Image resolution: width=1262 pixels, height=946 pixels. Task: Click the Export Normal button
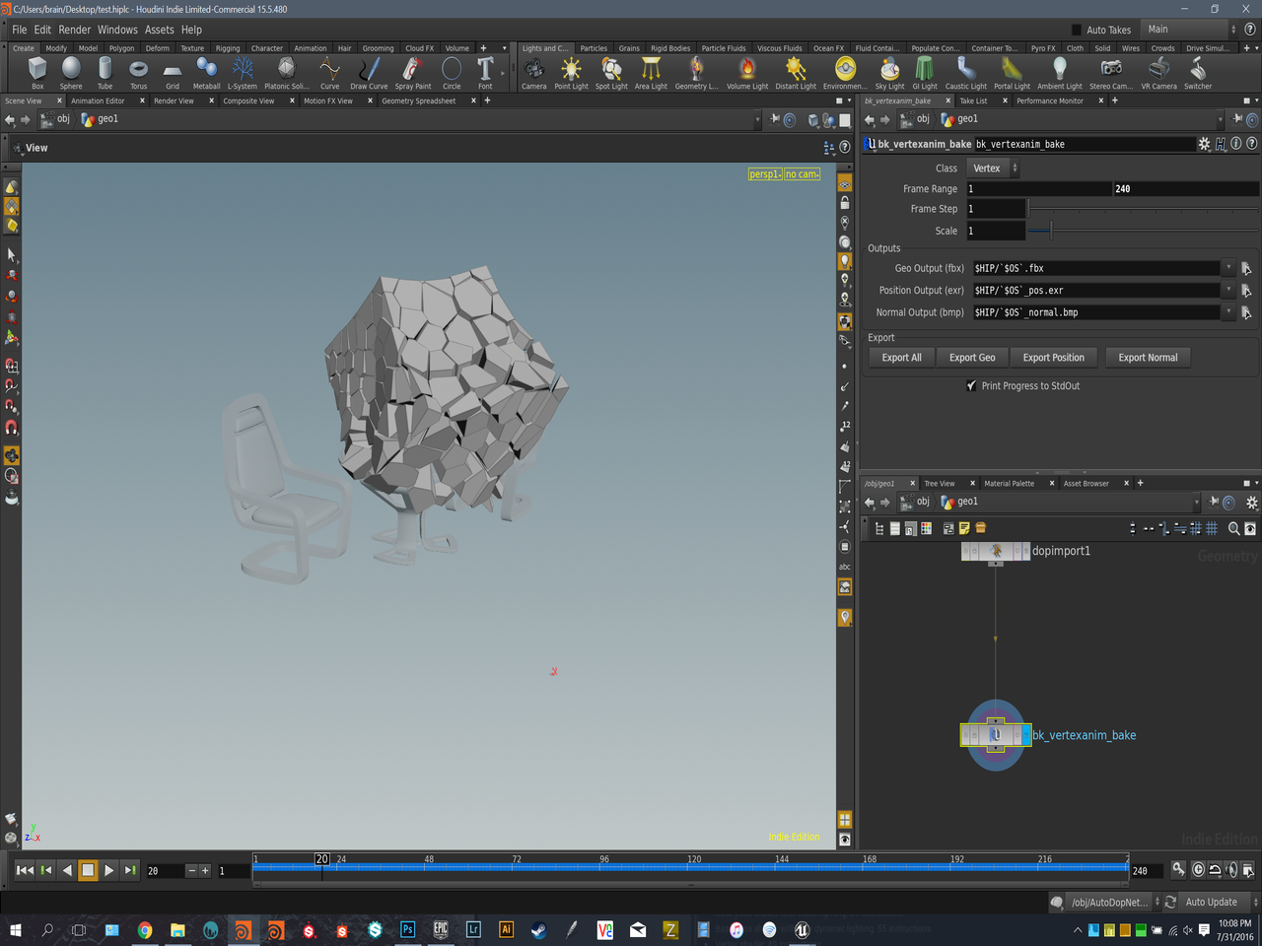(x=1148, y=358)
